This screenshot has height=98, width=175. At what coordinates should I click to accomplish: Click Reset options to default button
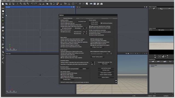pos(106,73)
